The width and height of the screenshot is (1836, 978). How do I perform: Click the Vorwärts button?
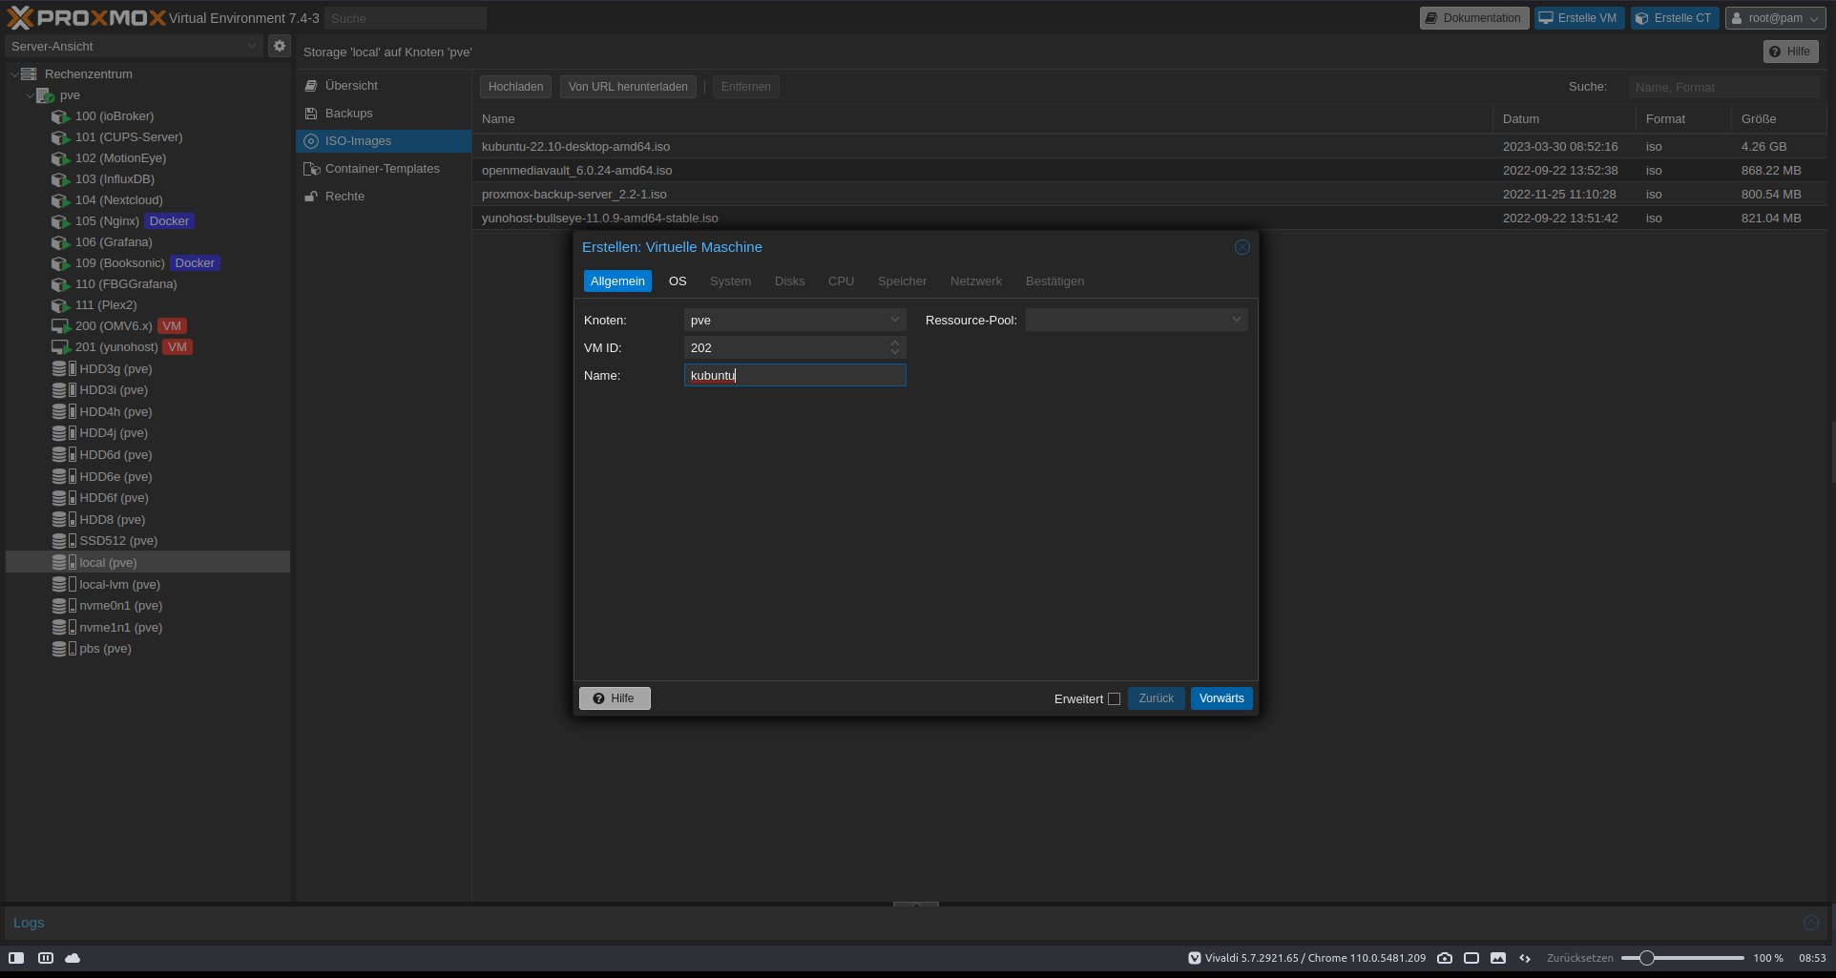click(1221, 698)
